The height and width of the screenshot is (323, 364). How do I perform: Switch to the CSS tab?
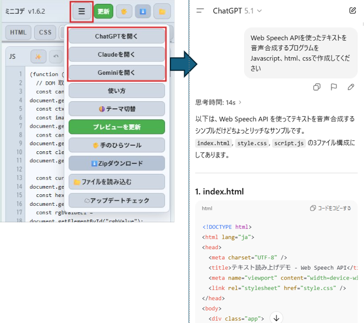pos(45,32)
